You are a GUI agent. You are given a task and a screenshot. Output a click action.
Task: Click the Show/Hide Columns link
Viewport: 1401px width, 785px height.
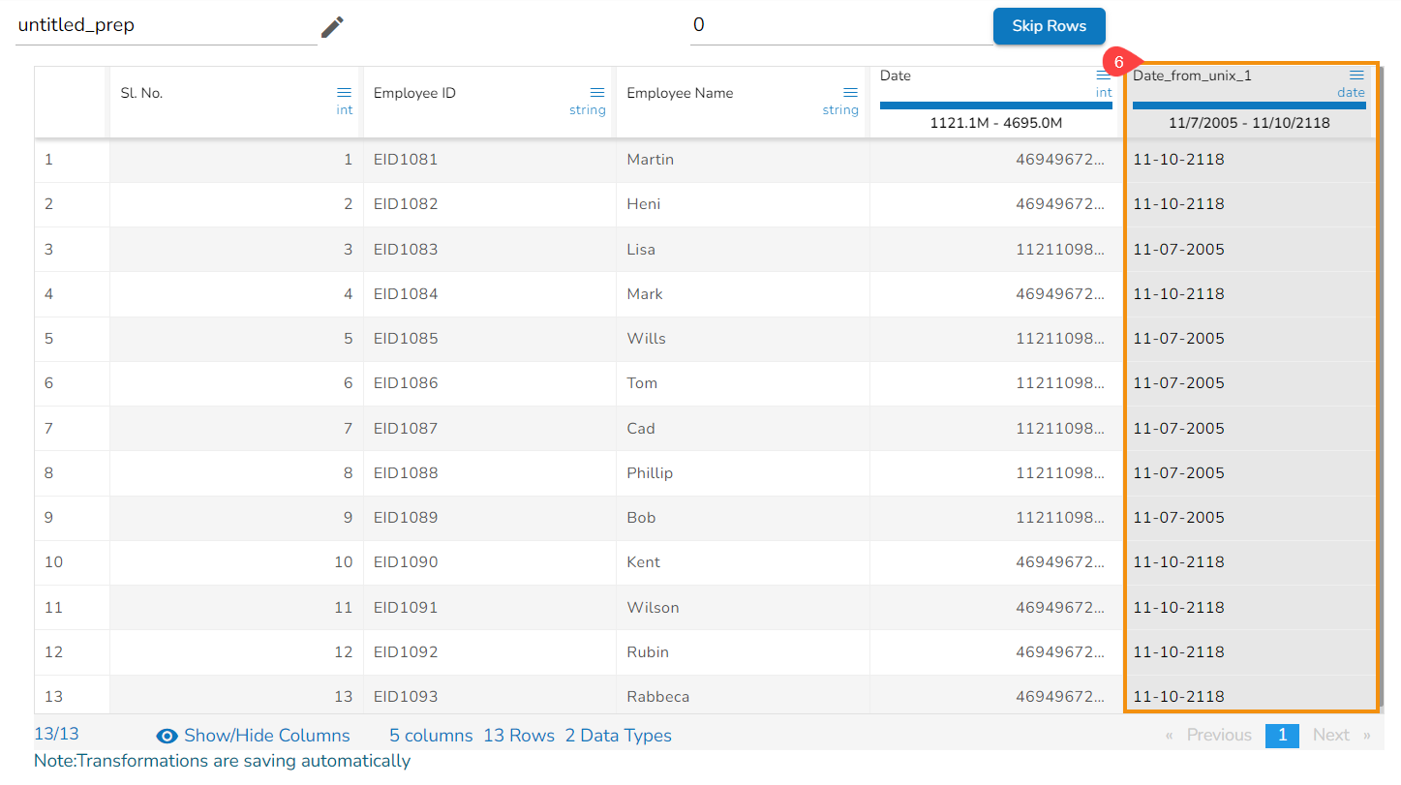[x=266, y=736]
